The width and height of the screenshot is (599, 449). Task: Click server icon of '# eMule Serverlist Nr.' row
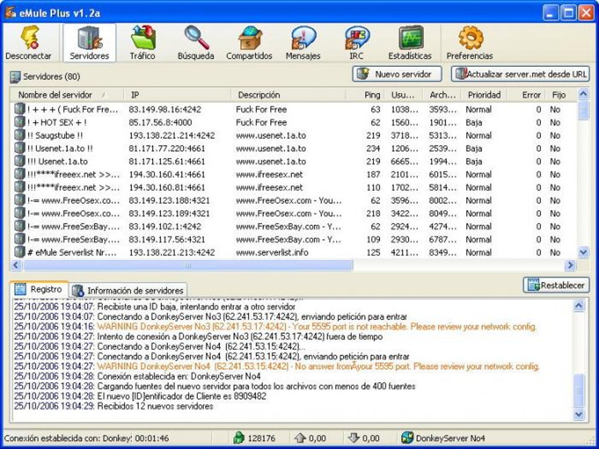pos(19,252)
